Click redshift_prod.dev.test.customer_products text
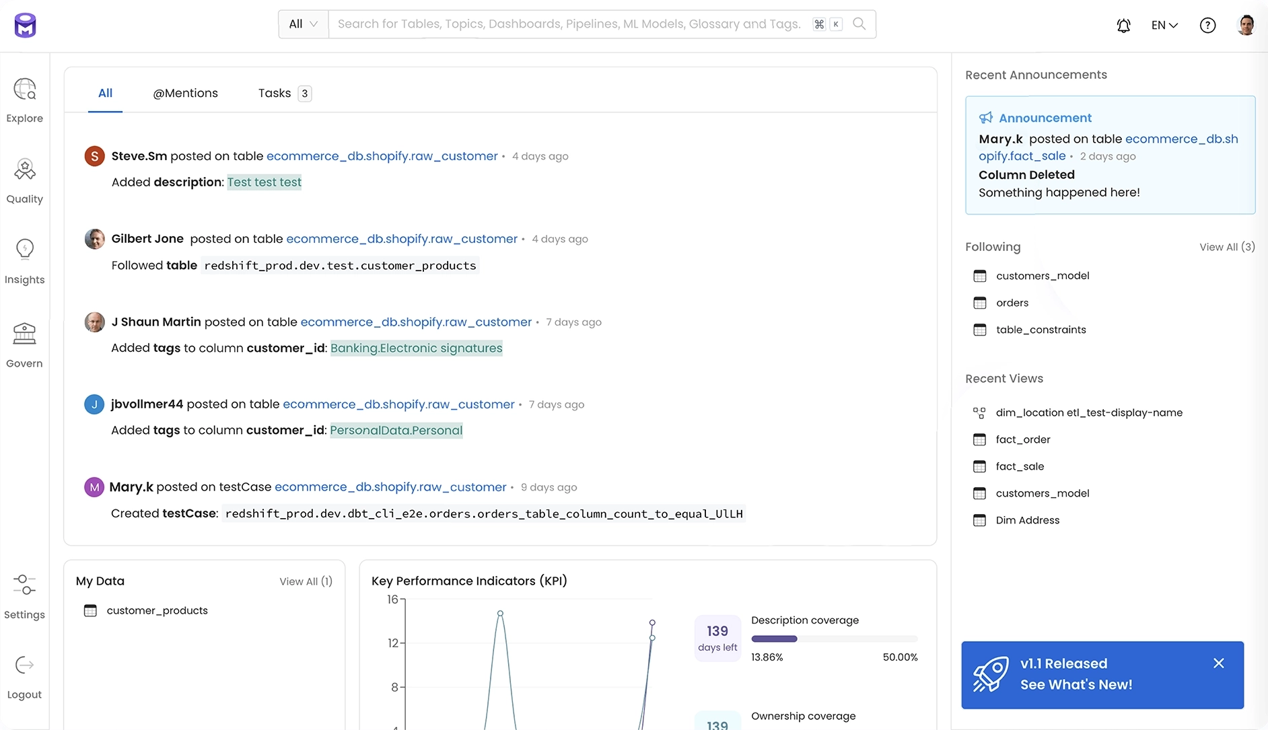Viewport: 1268px width, 730px height. [x=340, y=266]
